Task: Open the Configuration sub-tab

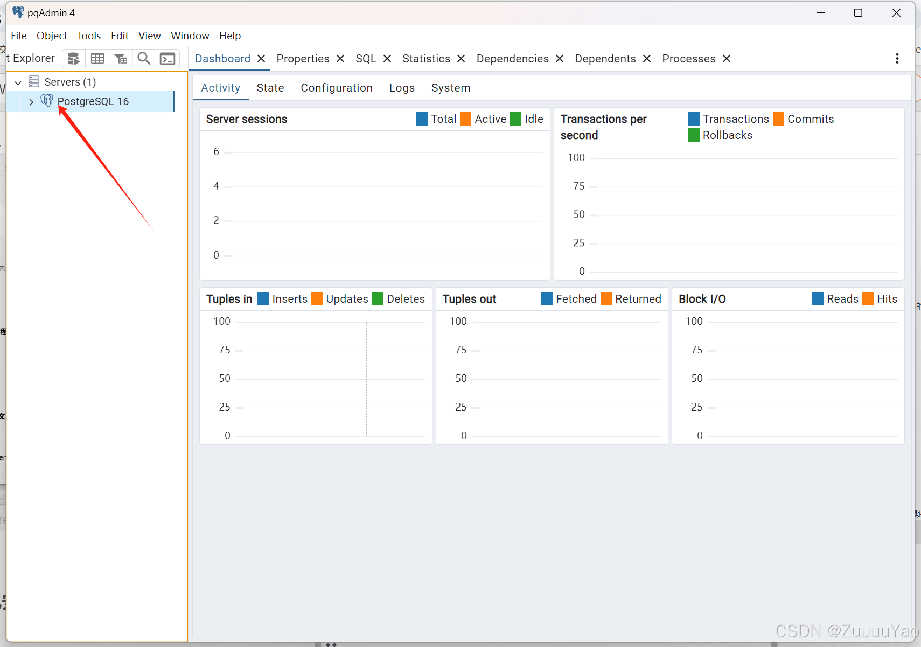Action: tap(337, 88)
